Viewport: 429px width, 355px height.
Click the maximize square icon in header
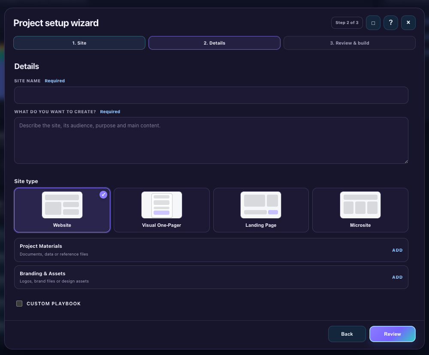point(373,23)
